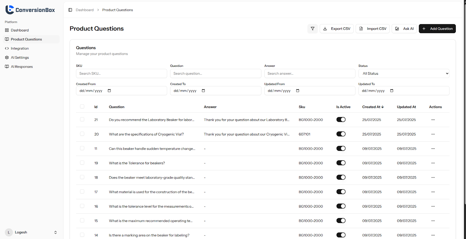Open actions menu for question 19
This screenshot has height=239, width=466.
tap(433, 163)
